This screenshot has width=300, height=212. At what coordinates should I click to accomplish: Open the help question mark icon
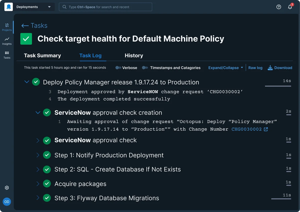point(279,7)
